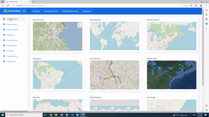Viewport: 209px width, 117px height.
Task: Open the taskbar clock and date
Action: (200, 115)
